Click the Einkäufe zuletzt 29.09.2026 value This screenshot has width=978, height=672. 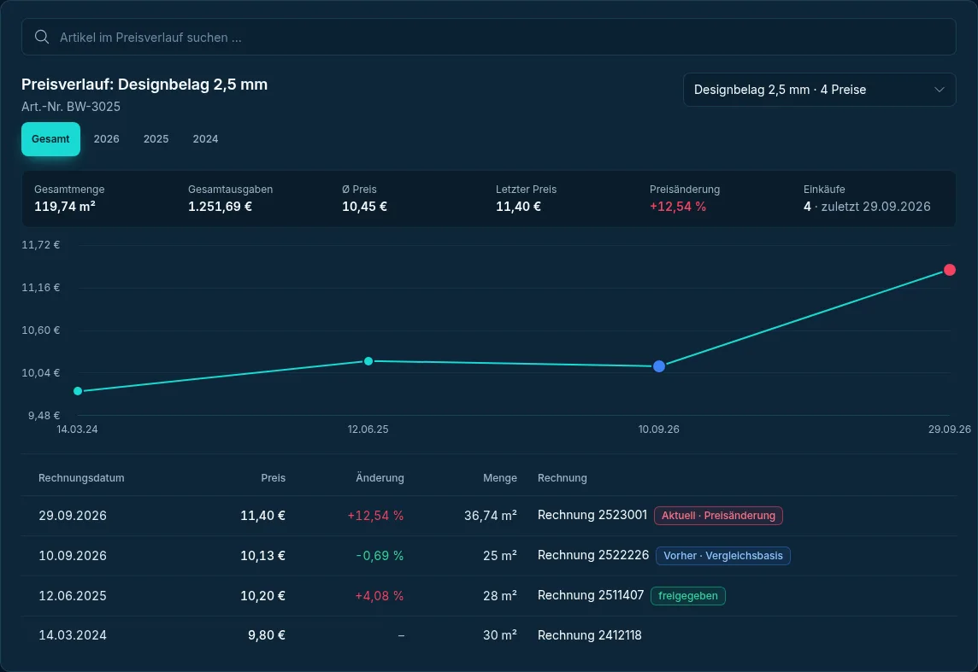pyautogui.click(x=867, y=207)
